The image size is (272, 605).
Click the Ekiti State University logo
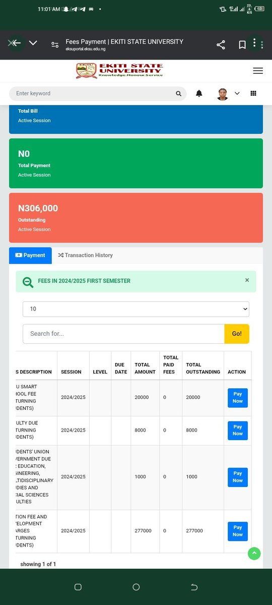119,71
